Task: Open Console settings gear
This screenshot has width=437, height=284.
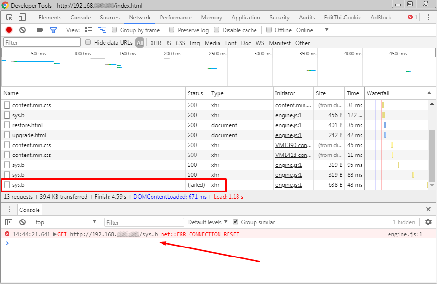Action: click(x=428, y=221)
